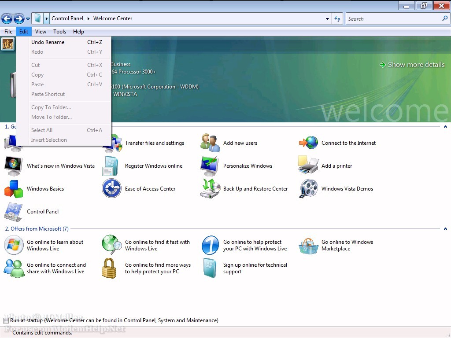The width and height of the screenshot is (451, 338).
Task: Click inside the Search field
Action: pyautogui.click(x=393, y=18)
